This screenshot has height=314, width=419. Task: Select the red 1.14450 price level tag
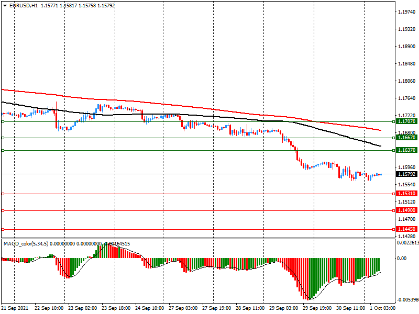[406, 229]
